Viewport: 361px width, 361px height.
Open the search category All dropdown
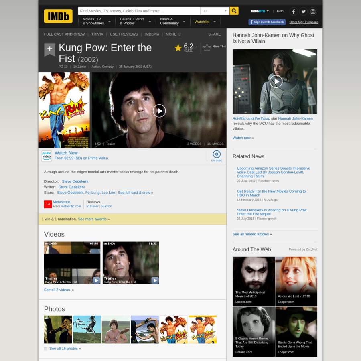click(x=215, y=11)
